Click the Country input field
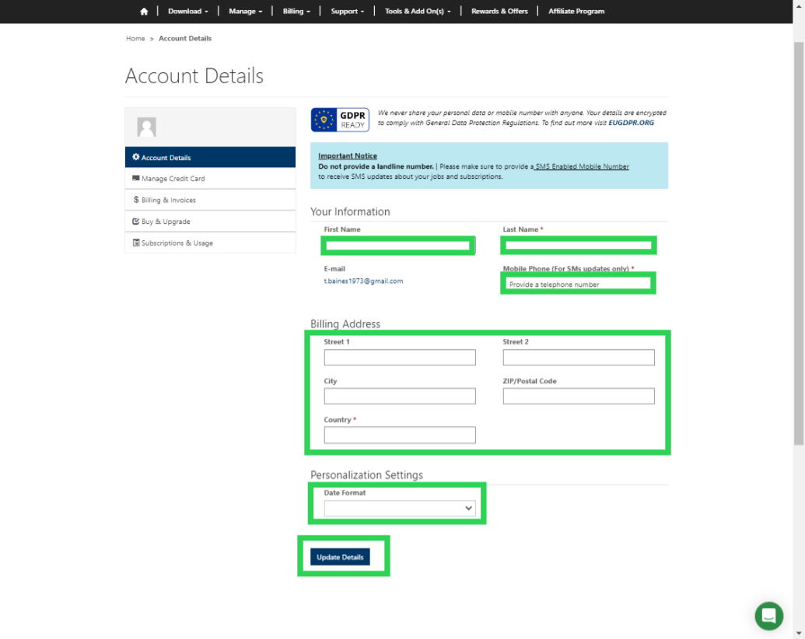The width and height of the screenshot is (805, 639). 400,435
